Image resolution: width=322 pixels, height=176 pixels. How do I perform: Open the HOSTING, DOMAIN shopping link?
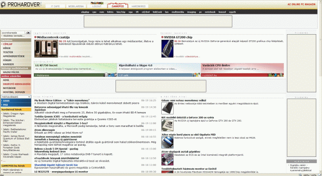[14, 92]
